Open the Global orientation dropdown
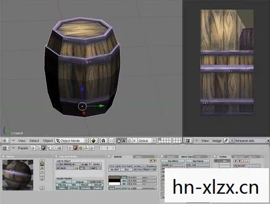The height and width of the screenshot is (204, 270). tap(147, 141)
